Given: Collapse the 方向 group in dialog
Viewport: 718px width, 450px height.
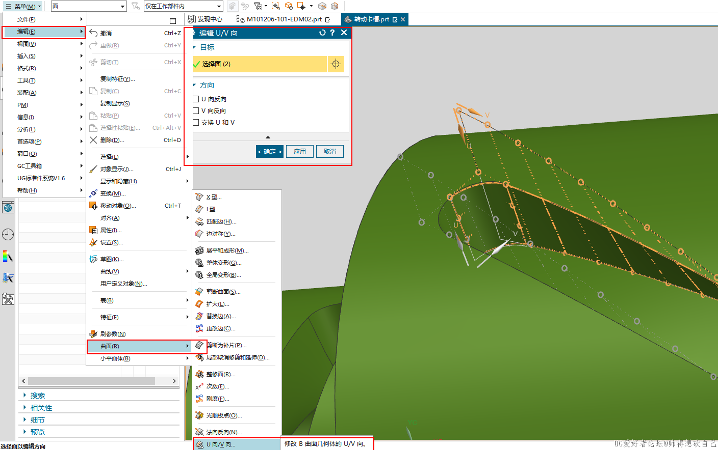Looking at the screenshot, I should pyautogui.click(x=195, y=85).
